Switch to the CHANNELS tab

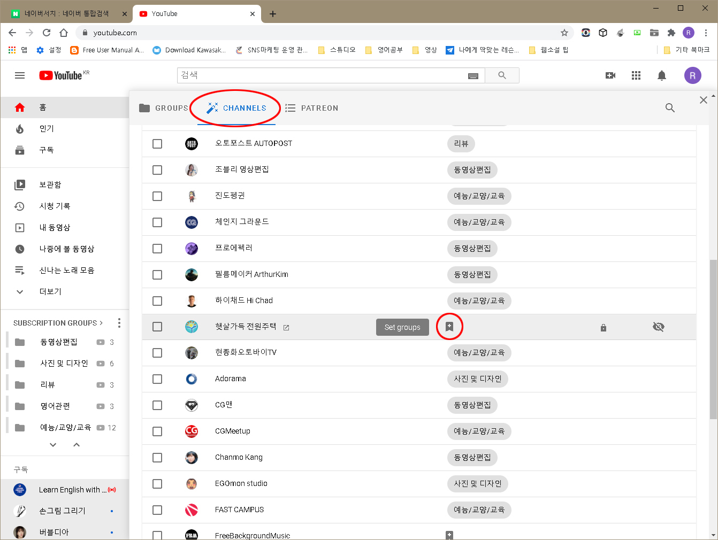(x=236, y=108)
